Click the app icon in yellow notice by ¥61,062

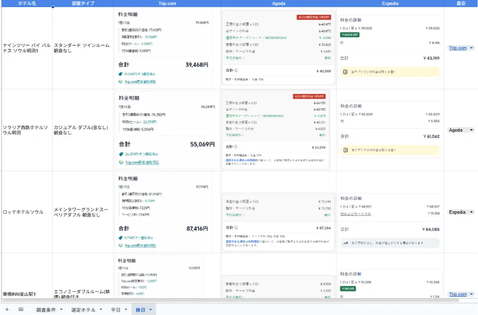345,150
